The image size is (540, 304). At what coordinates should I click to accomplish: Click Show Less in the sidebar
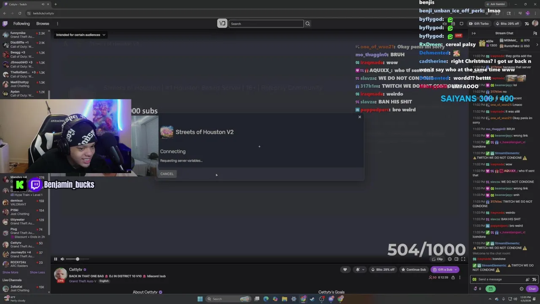(x=37, y=272)
